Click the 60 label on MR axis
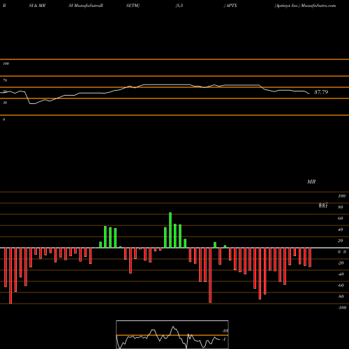 point(341,218)
